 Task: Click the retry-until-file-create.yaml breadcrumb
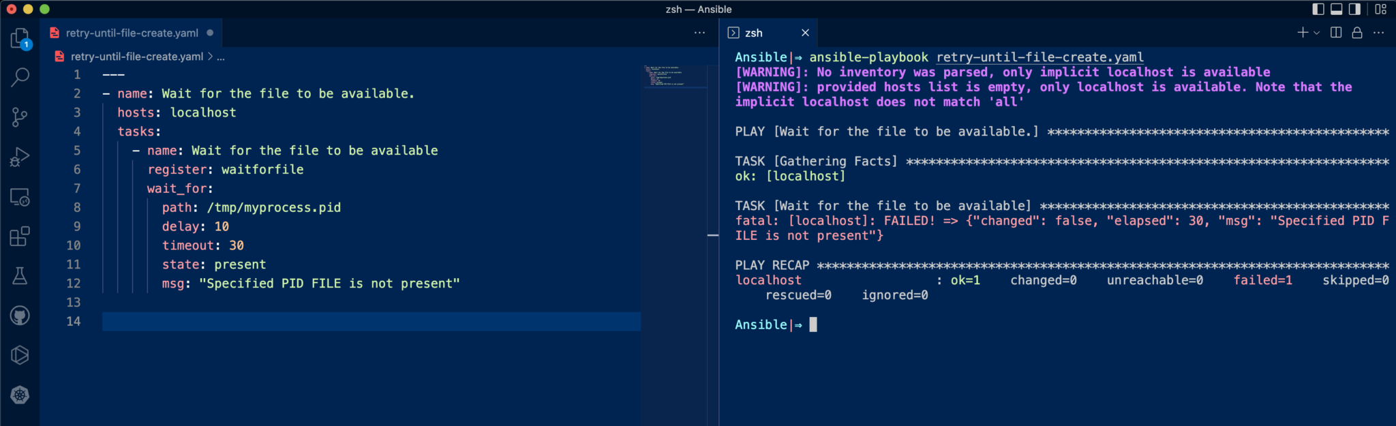136,57
